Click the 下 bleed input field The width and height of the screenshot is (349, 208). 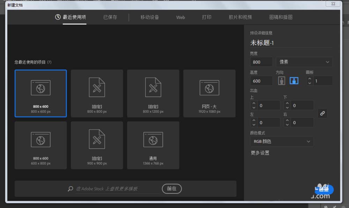[x=302, y=105]
